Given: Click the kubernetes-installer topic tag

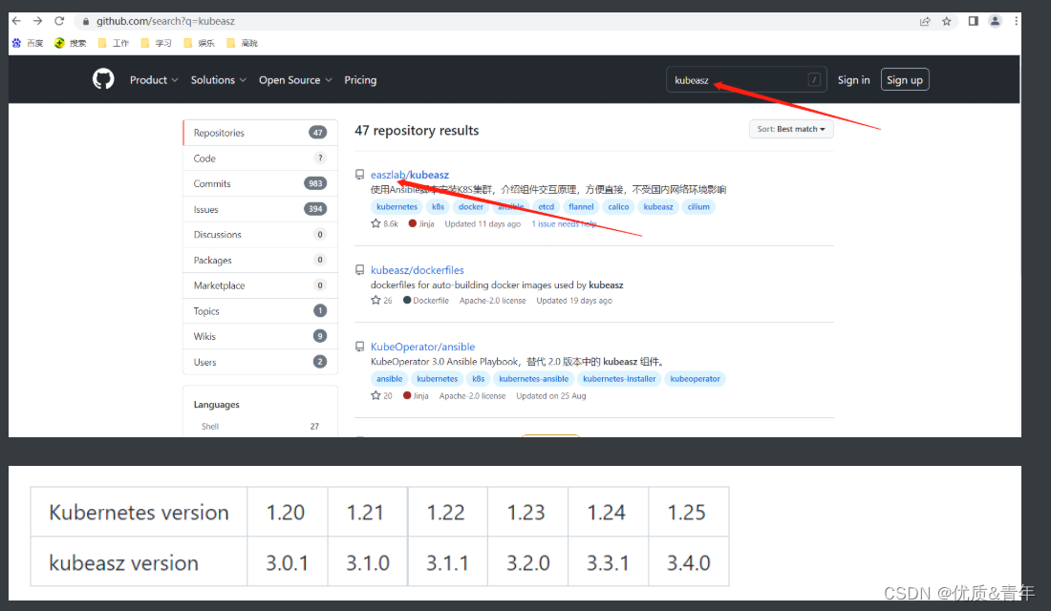Looking at the screenshot, I should pyautogui.click(x=619, y=379).
